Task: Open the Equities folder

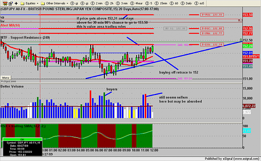Action: [28, 3]
